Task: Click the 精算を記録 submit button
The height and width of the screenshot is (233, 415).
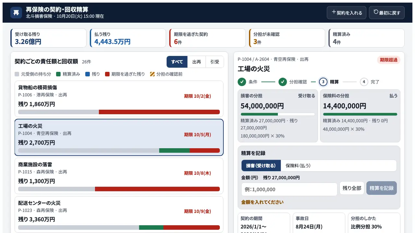Action: pyautogui.click(x=382, y=188)
